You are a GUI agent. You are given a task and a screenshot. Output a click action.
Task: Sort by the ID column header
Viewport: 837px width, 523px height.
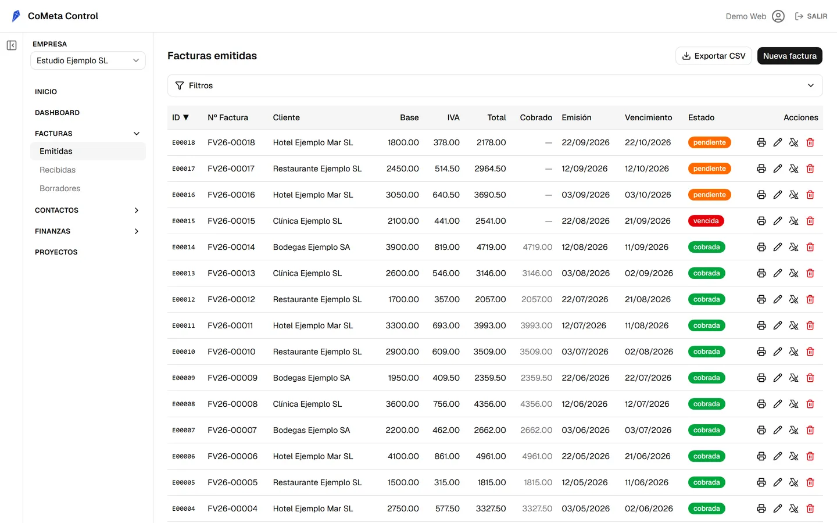point(180,117)
